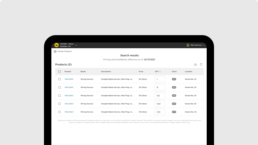Check the row with quantity 1
Screen dimensions: 258x145
(59, 79)
